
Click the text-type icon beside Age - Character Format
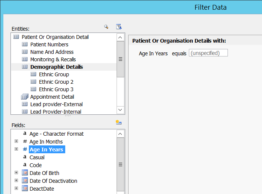[x=25, y=133]
